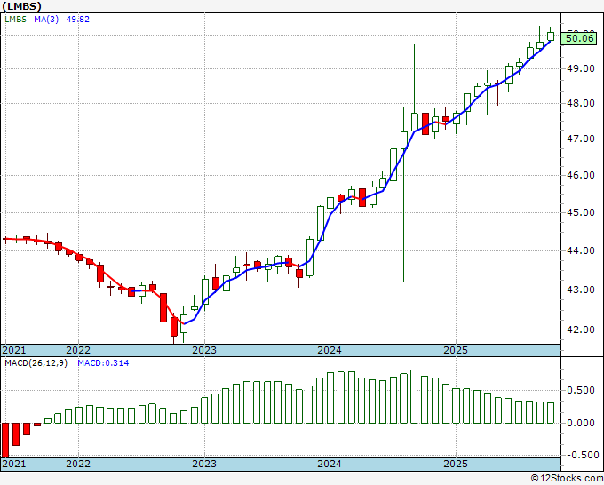Click 2024 on the MACD panel timeline
This screenshot has width=604, height=485.
pos(330,464)
